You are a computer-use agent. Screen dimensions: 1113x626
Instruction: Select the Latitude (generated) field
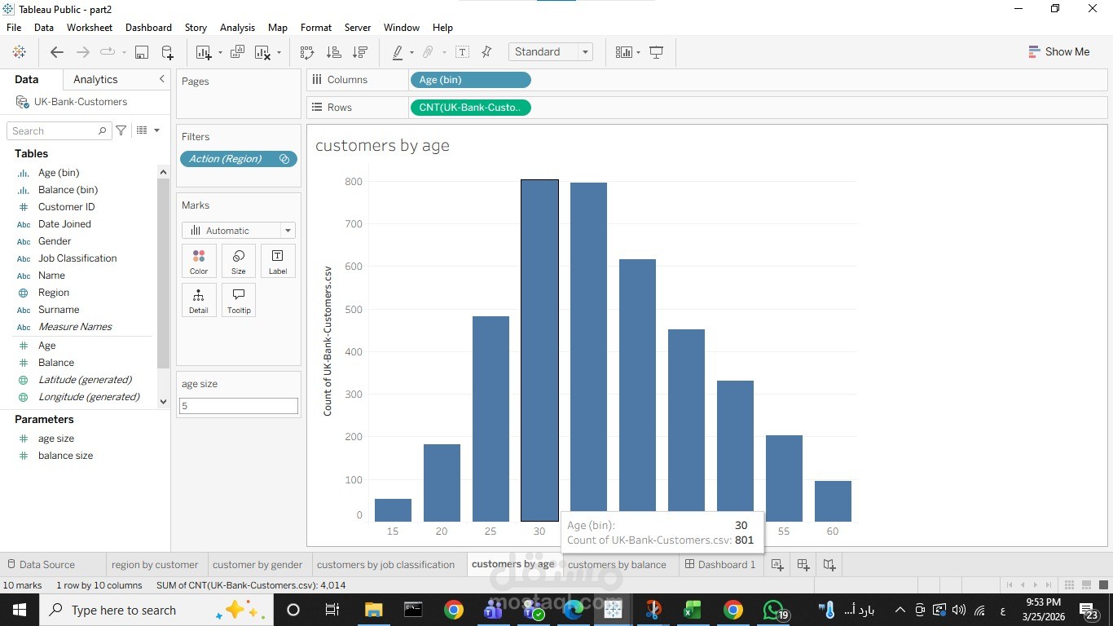click(85, 380)
